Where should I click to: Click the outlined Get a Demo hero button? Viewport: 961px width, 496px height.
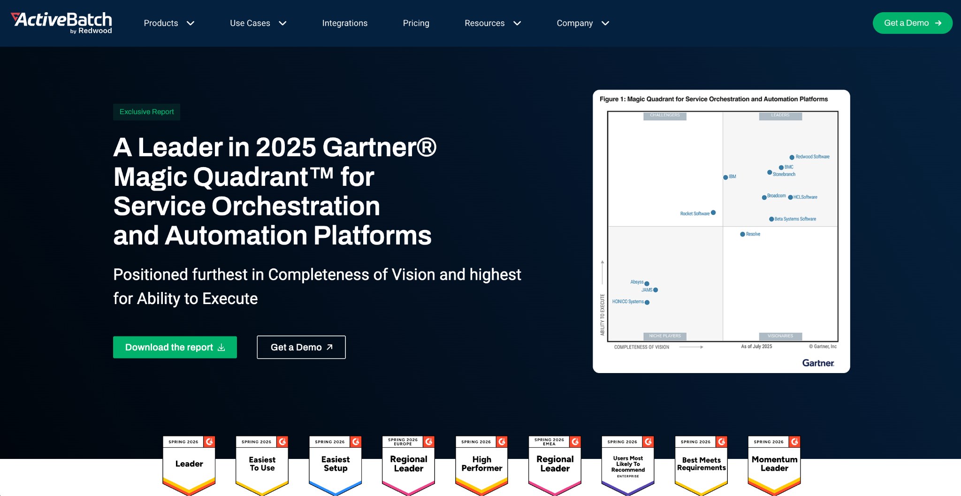tap(301, 347)
